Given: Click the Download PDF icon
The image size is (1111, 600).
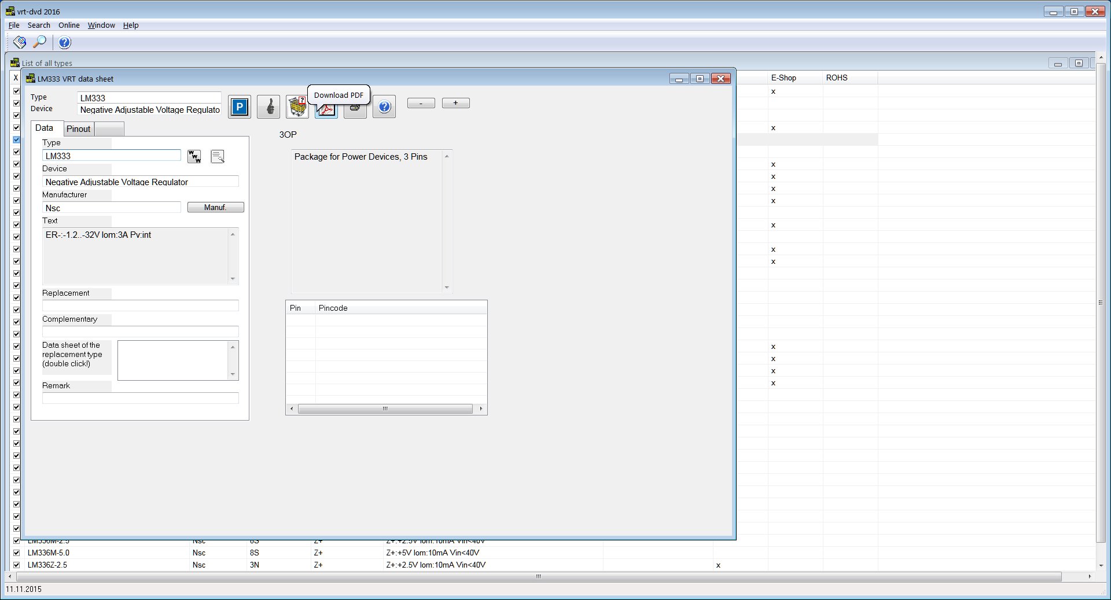Looking at the screenshot, I should click(326, 109).
